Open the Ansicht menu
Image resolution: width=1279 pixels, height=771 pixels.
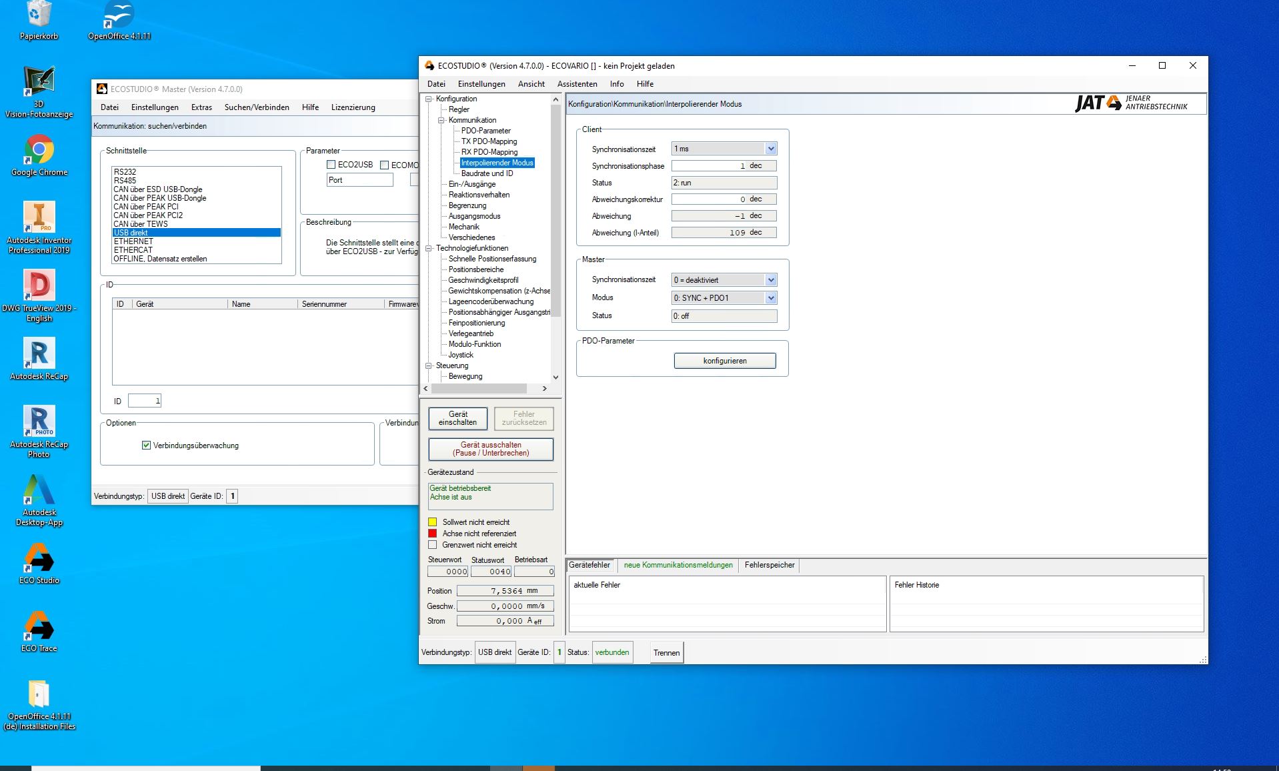(x=531, y=84)
